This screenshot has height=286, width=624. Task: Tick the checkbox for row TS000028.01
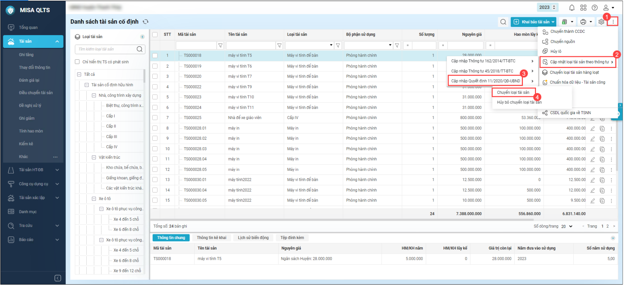click(x=155, y=128)
